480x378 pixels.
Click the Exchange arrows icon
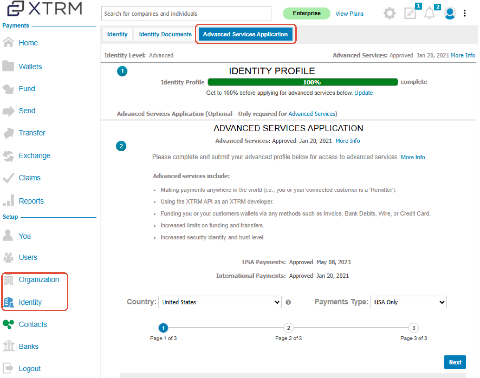pyautogui.click(x=8, y=156)
